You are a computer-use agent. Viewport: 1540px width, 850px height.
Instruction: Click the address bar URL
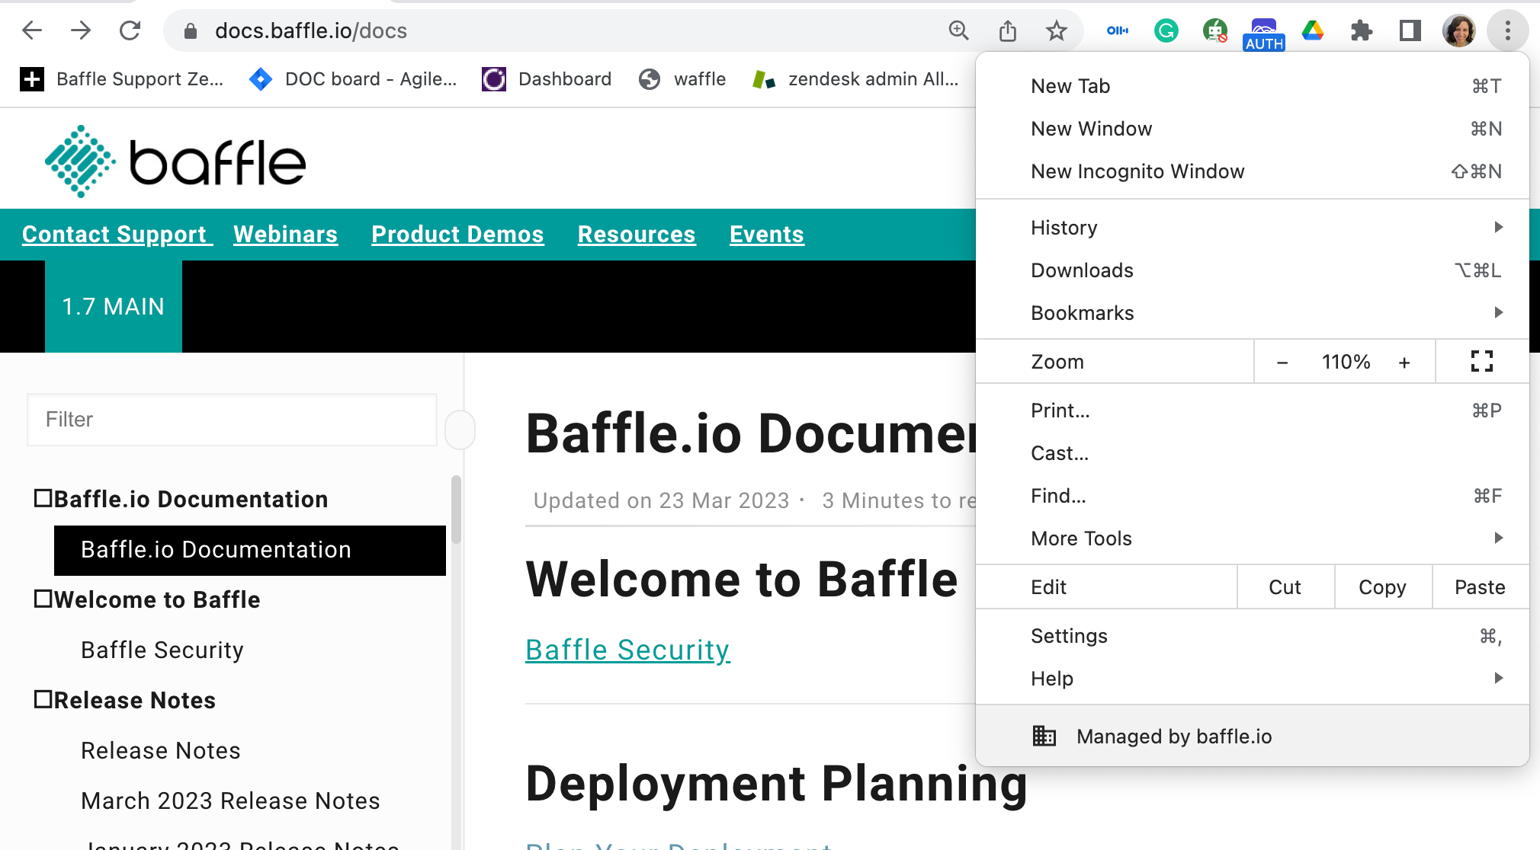(x=311, y=30)
